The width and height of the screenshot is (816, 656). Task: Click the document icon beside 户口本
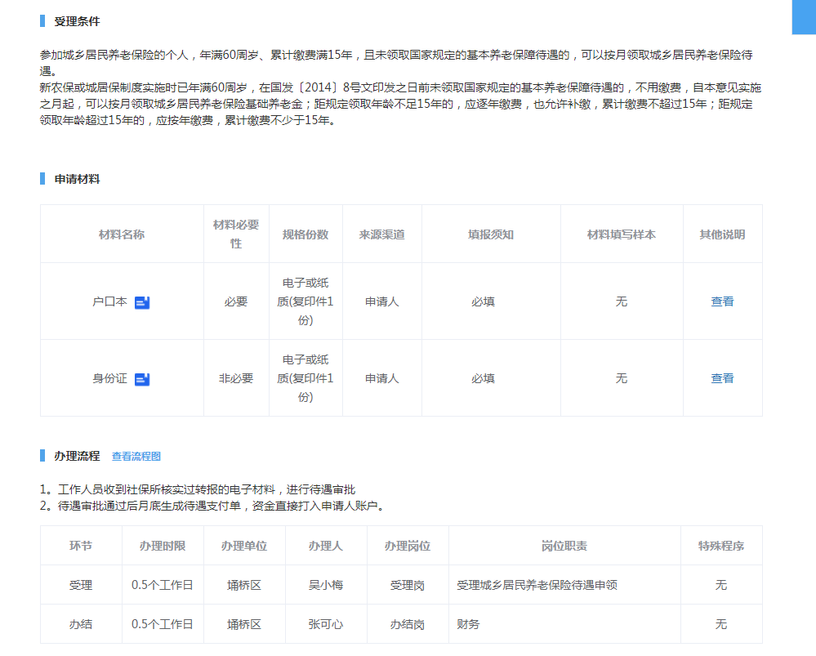(x=142, y=302)
